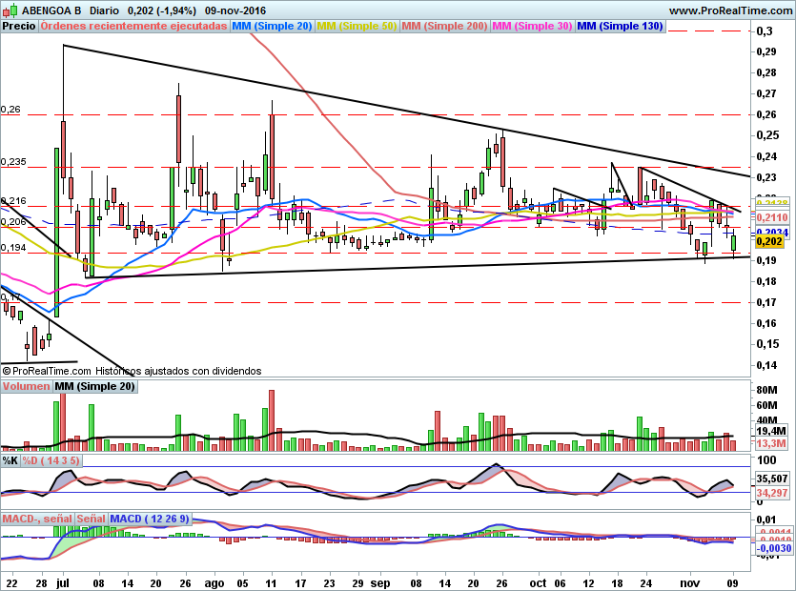Image resolution: width=796 pixels, height=591 pixels.
Task: Click the 0,14 price axis label
Action: tap(766, 365)
